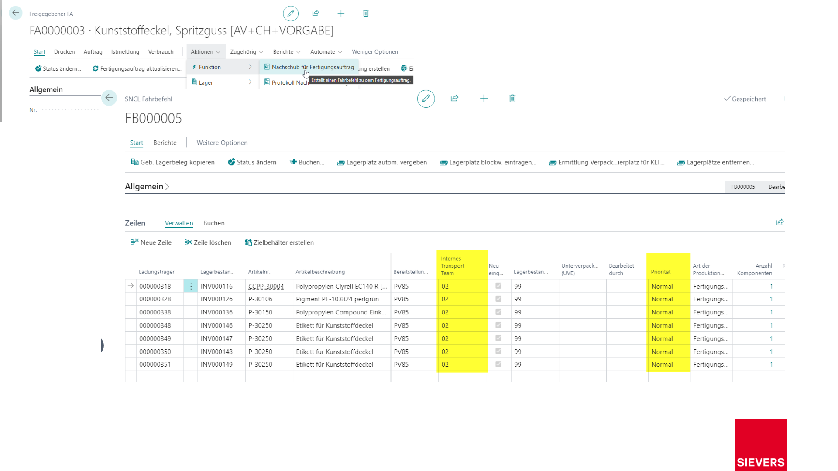Select Nachschub für Fertigungsauftrag
The height and width of the screenshot is (471, 838).
[x=309, y=67]
